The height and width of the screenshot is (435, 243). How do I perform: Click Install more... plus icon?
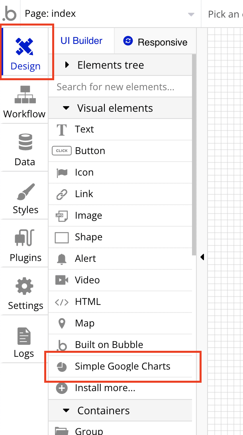[62, 388]
